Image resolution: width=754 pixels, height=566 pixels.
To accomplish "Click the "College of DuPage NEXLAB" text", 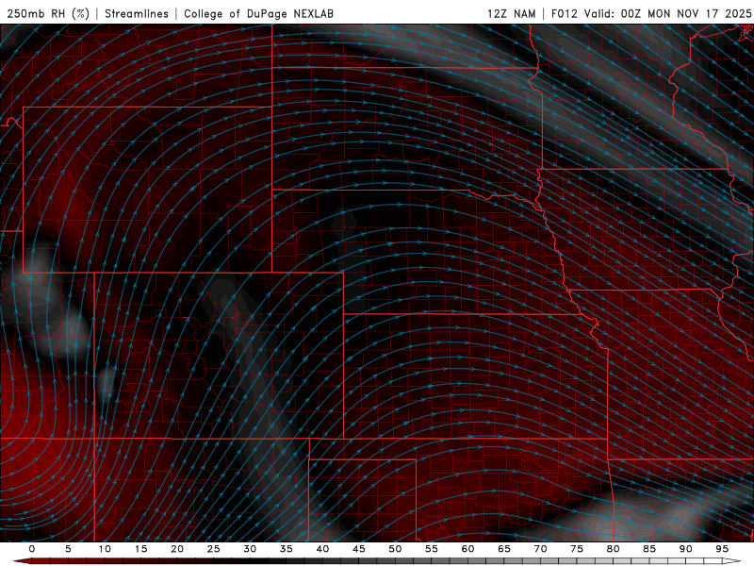I will (x=258, y=13).
